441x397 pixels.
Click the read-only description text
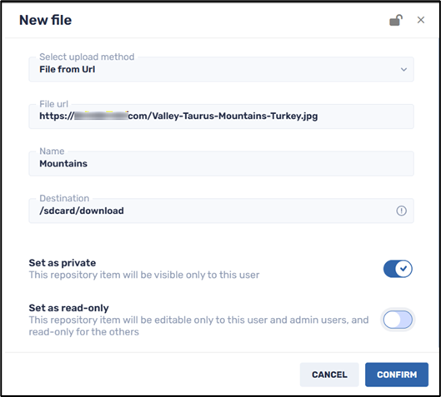click(x=198, y=325)
